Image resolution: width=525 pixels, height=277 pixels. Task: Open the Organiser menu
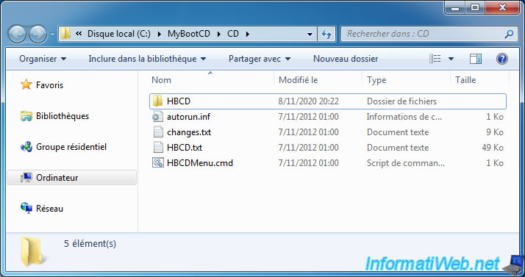click(43, 59)
